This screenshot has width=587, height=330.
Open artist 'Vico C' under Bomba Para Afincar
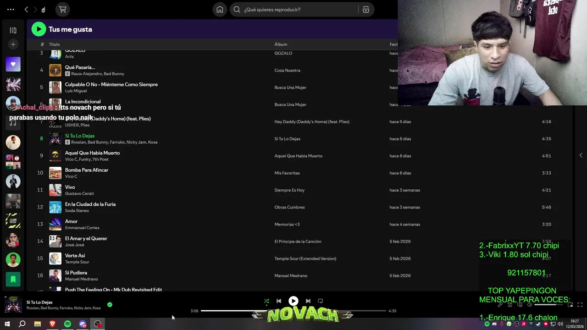(71, 176)
